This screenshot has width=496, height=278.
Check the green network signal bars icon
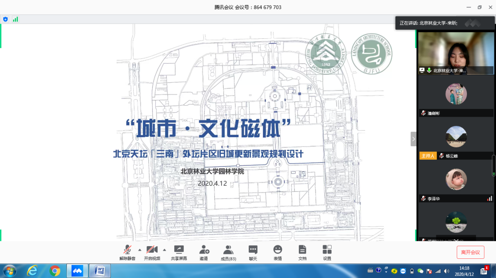[x=15, y=19]
